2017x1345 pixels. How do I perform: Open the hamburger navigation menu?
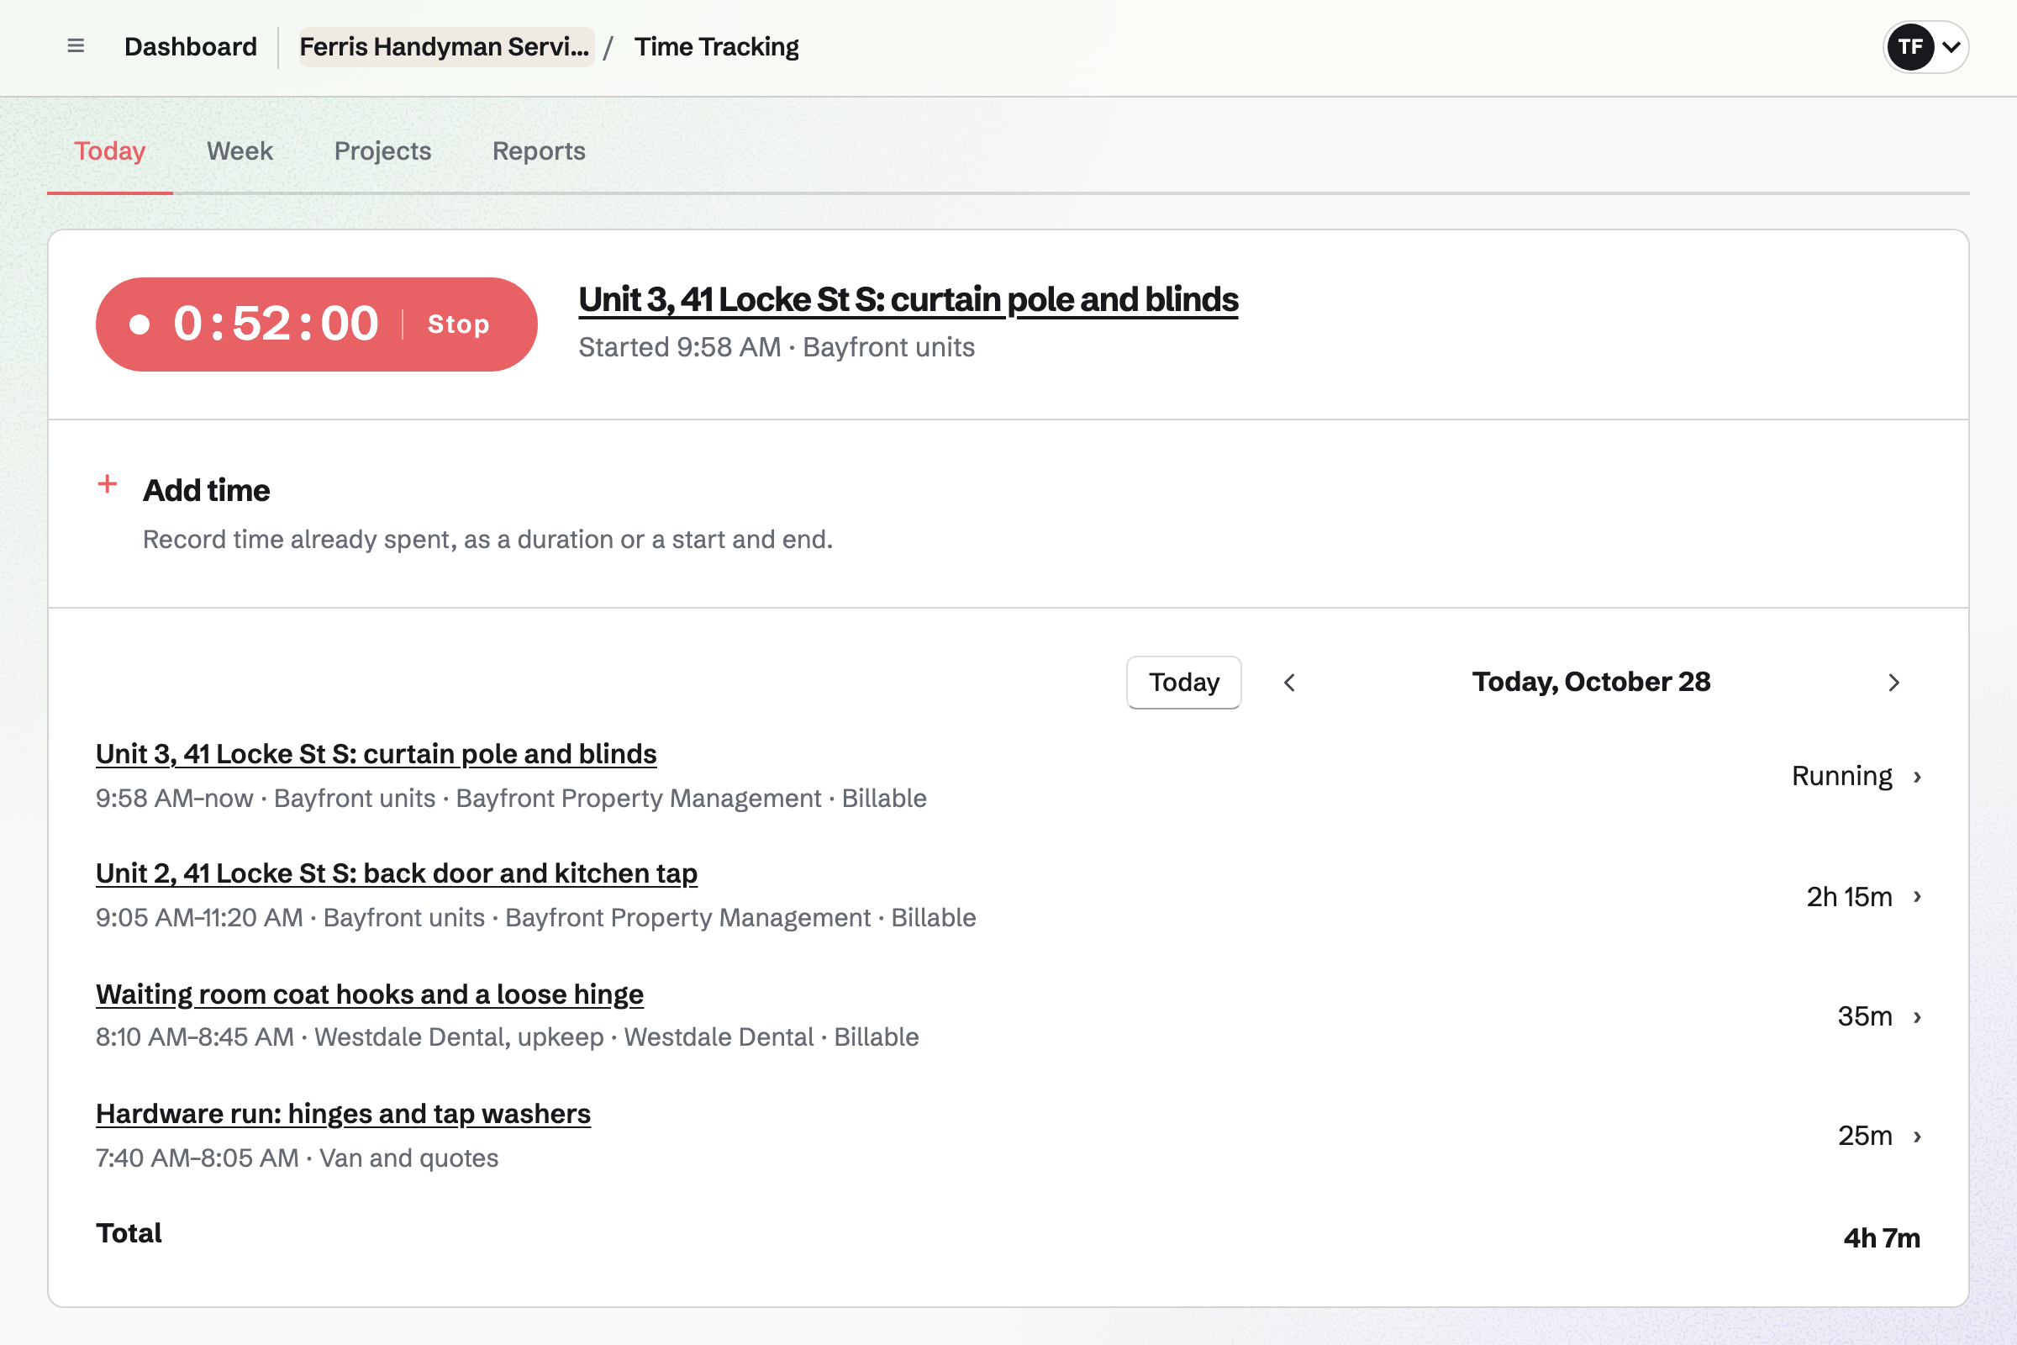coord(76,46)
